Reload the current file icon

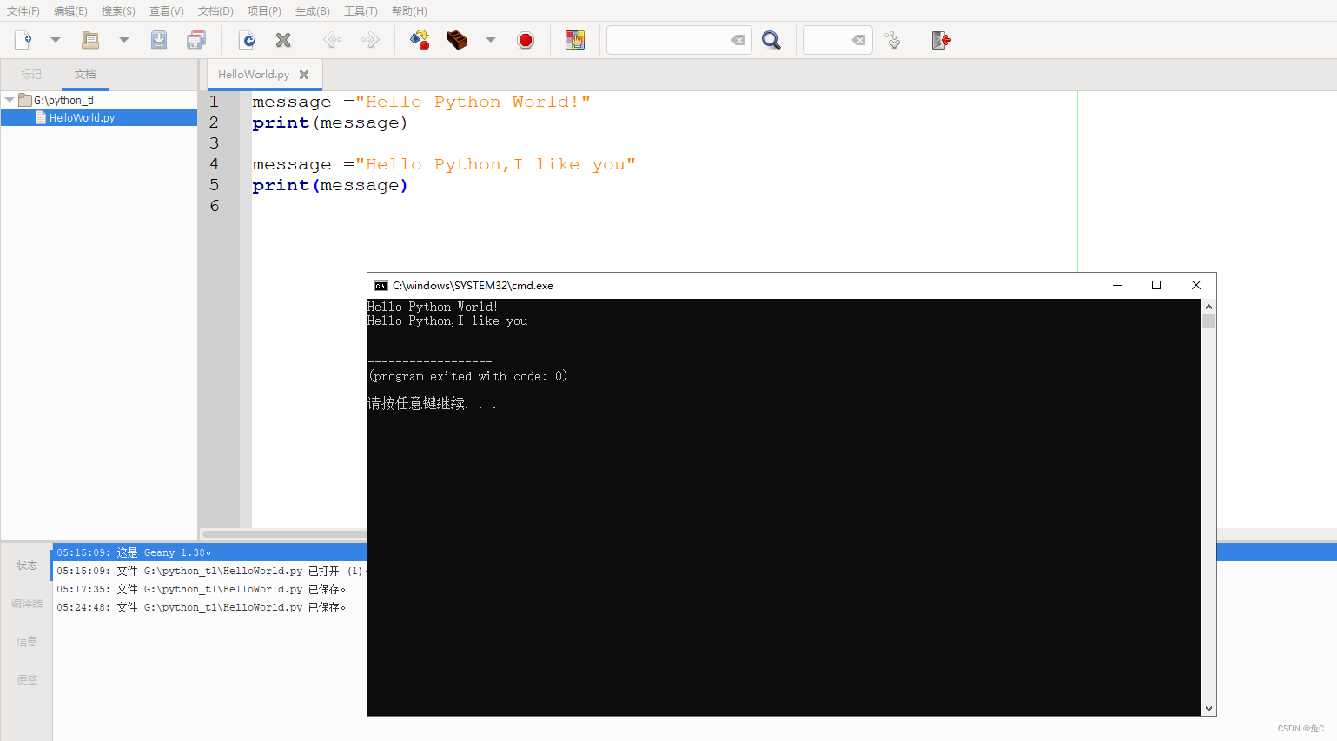pos(247,40)
